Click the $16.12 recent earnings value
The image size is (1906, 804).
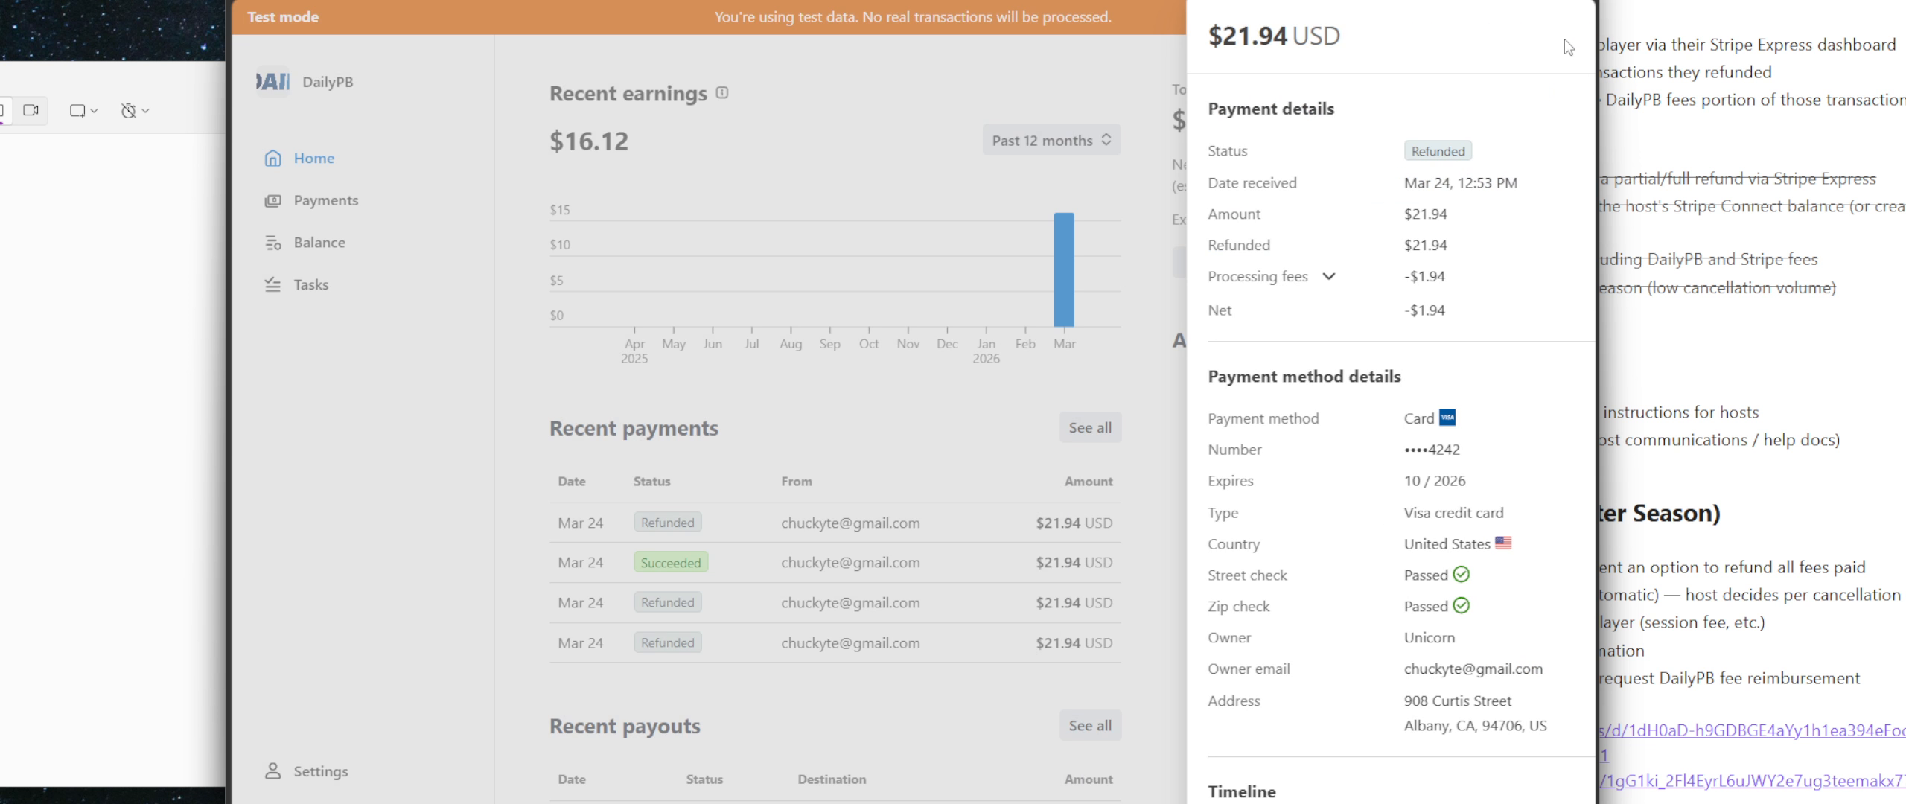click(589, 141)
